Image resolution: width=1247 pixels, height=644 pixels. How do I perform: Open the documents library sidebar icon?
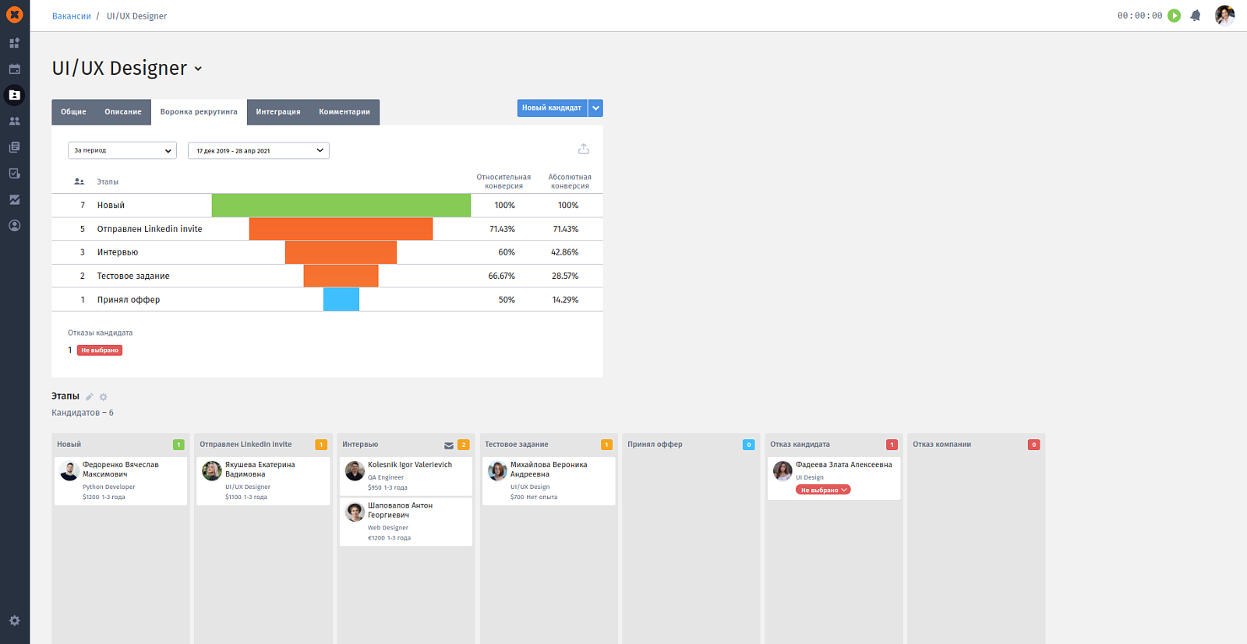[x=14, y=147]
